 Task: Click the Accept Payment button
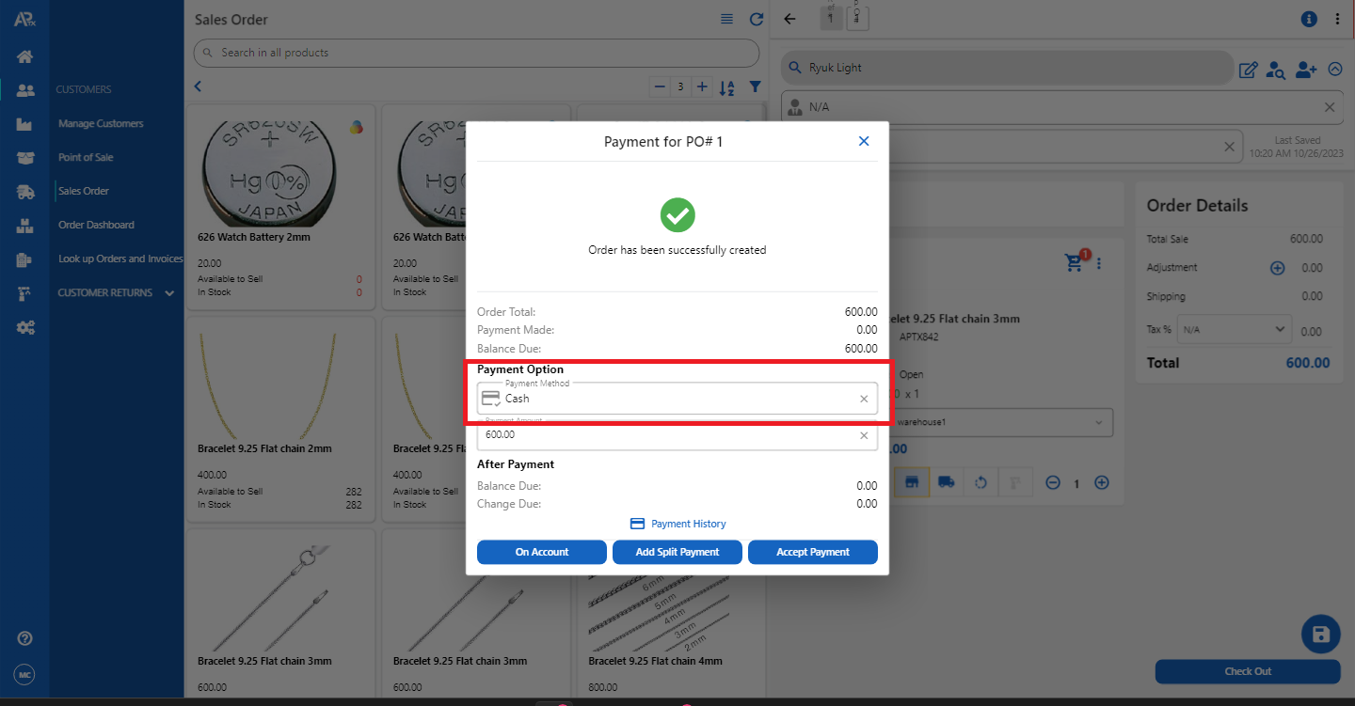click(812, 552)
